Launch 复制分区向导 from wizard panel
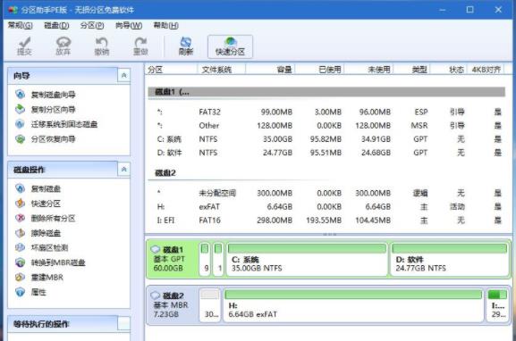The width and height of the screenshot is (516, 341). pos(46,110)
